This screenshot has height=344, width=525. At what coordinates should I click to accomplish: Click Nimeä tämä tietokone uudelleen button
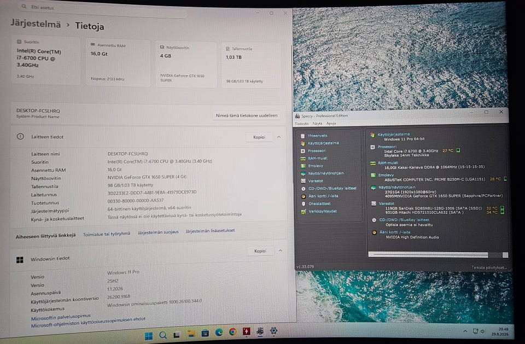247,115
